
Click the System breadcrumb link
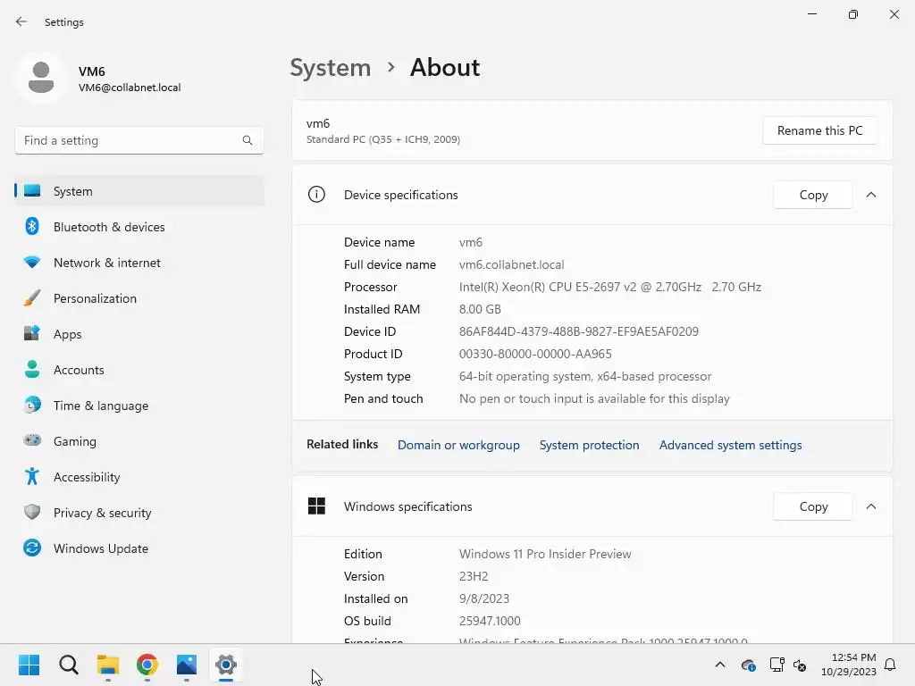coord(331,68)
